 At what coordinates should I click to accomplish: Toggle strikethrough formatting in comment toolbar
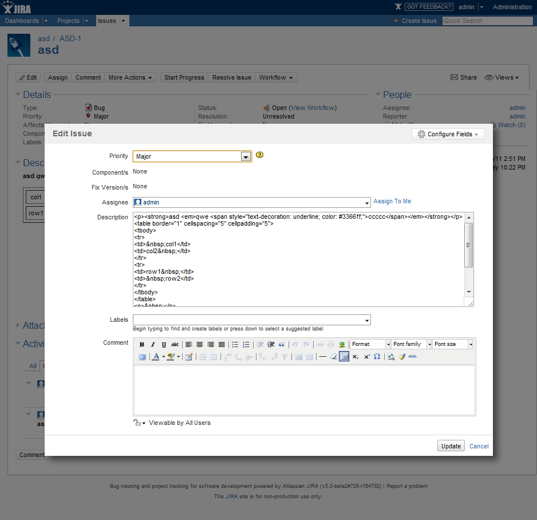175,345
